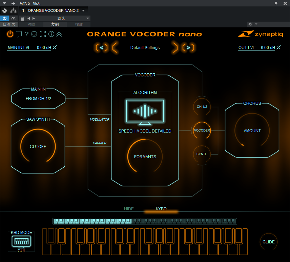Open the routing/sidechain icon
Viewport: 290px width, 262px height.
click(13, 10)
